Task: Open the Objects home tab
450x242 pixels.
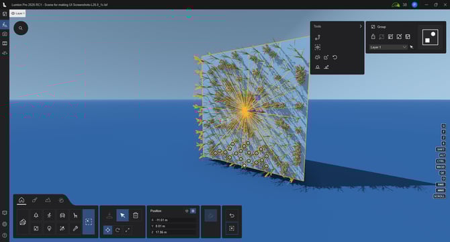Action: 21,200
